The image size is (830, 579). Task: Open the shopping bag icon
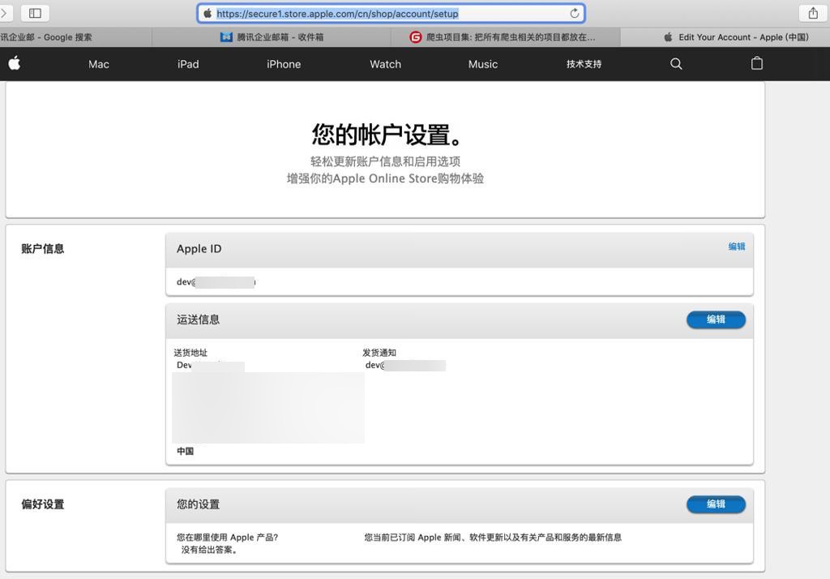(757, 63)
